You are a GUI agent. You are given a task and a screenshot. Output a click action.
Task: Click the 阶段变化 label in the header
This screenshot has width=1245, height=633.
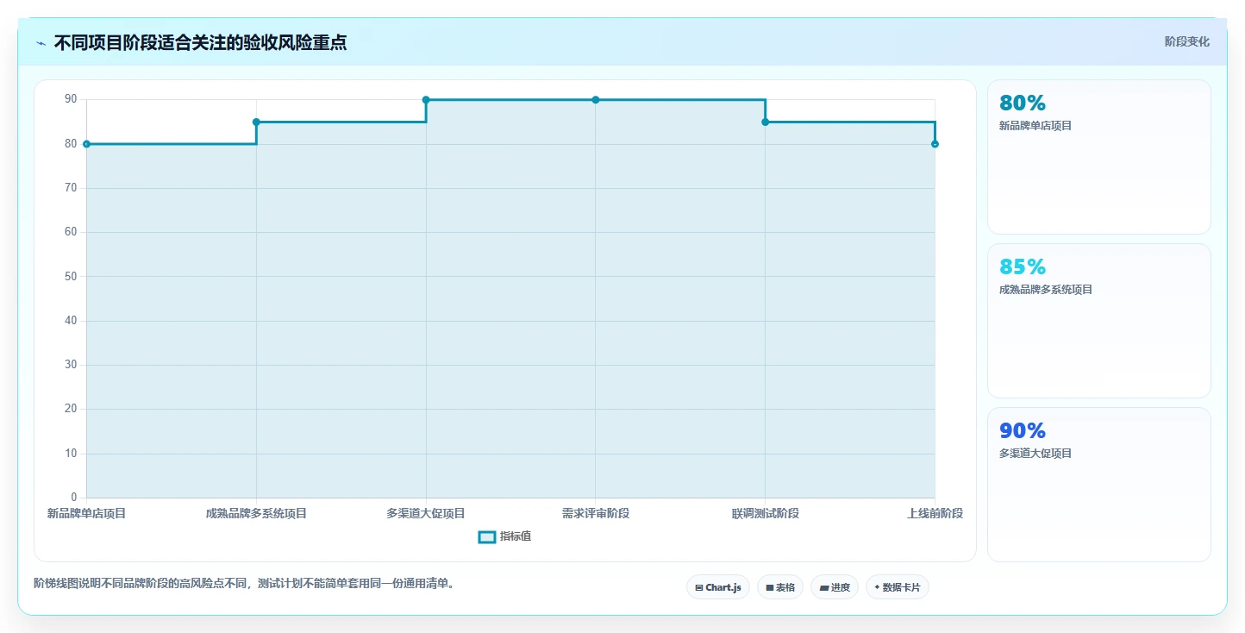pos(1187,41)
